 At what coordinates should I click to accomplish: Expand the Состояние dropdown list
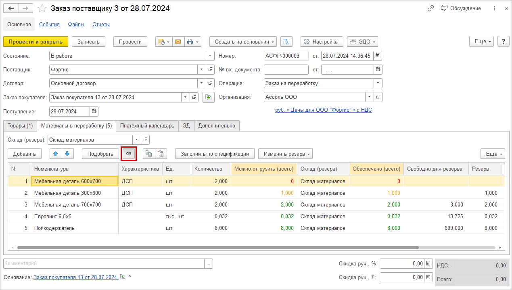210,56
